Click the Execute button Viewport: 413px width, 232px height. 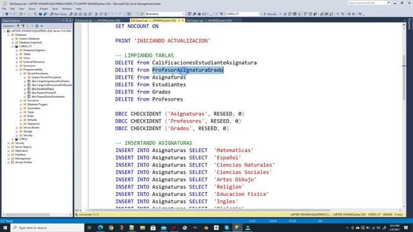(270, 14)
